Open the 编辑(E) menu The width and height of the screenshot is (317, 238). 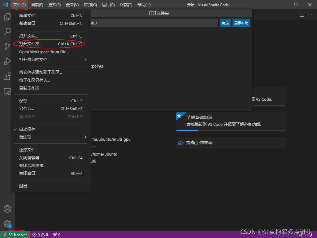point(37,5)
